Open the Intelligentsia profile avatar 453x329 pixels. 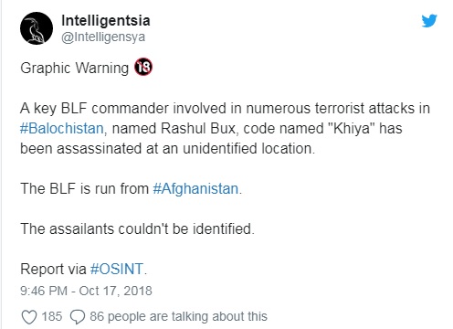click(x=37, y=28)
